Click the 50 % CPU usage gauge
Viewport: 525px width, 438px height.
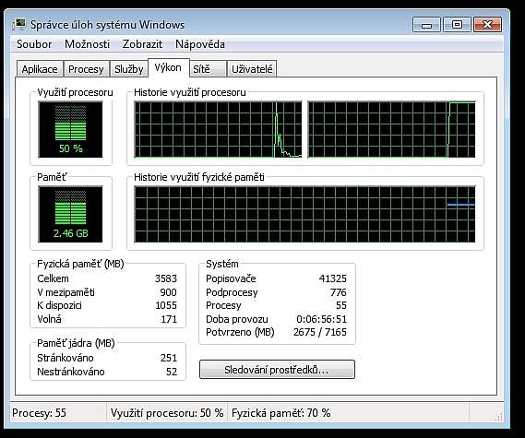(71, 129)
